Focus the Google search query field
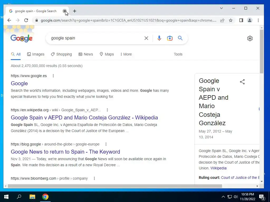 [x=97, y=38]
